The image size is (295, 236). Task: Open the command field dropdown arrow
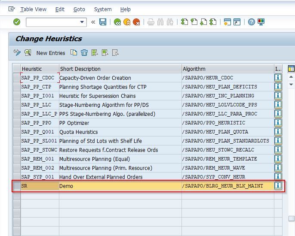pyautogui.click(x=82, y=22)
